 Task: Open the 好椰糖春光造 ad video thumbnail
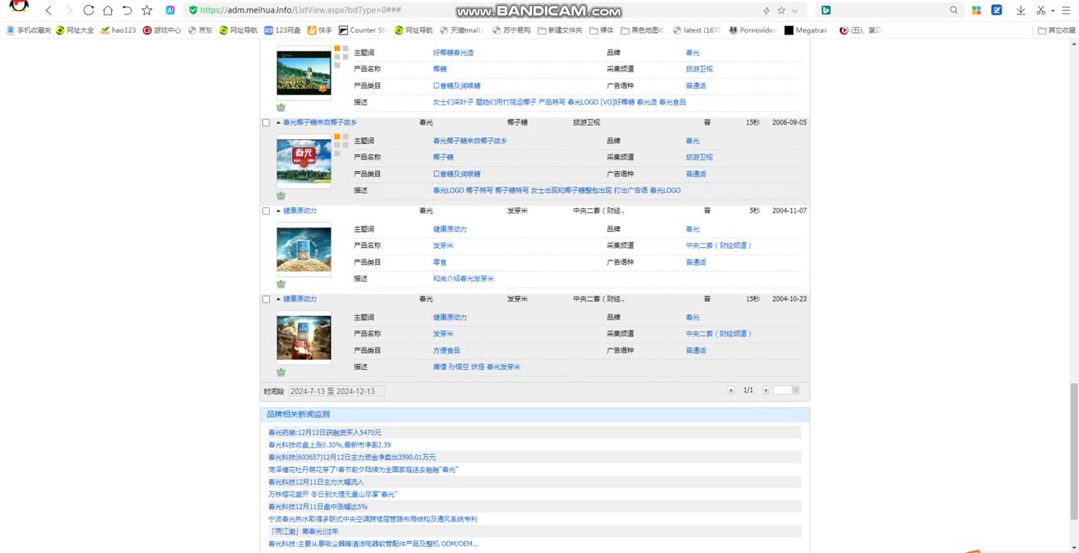coord(303,72)
